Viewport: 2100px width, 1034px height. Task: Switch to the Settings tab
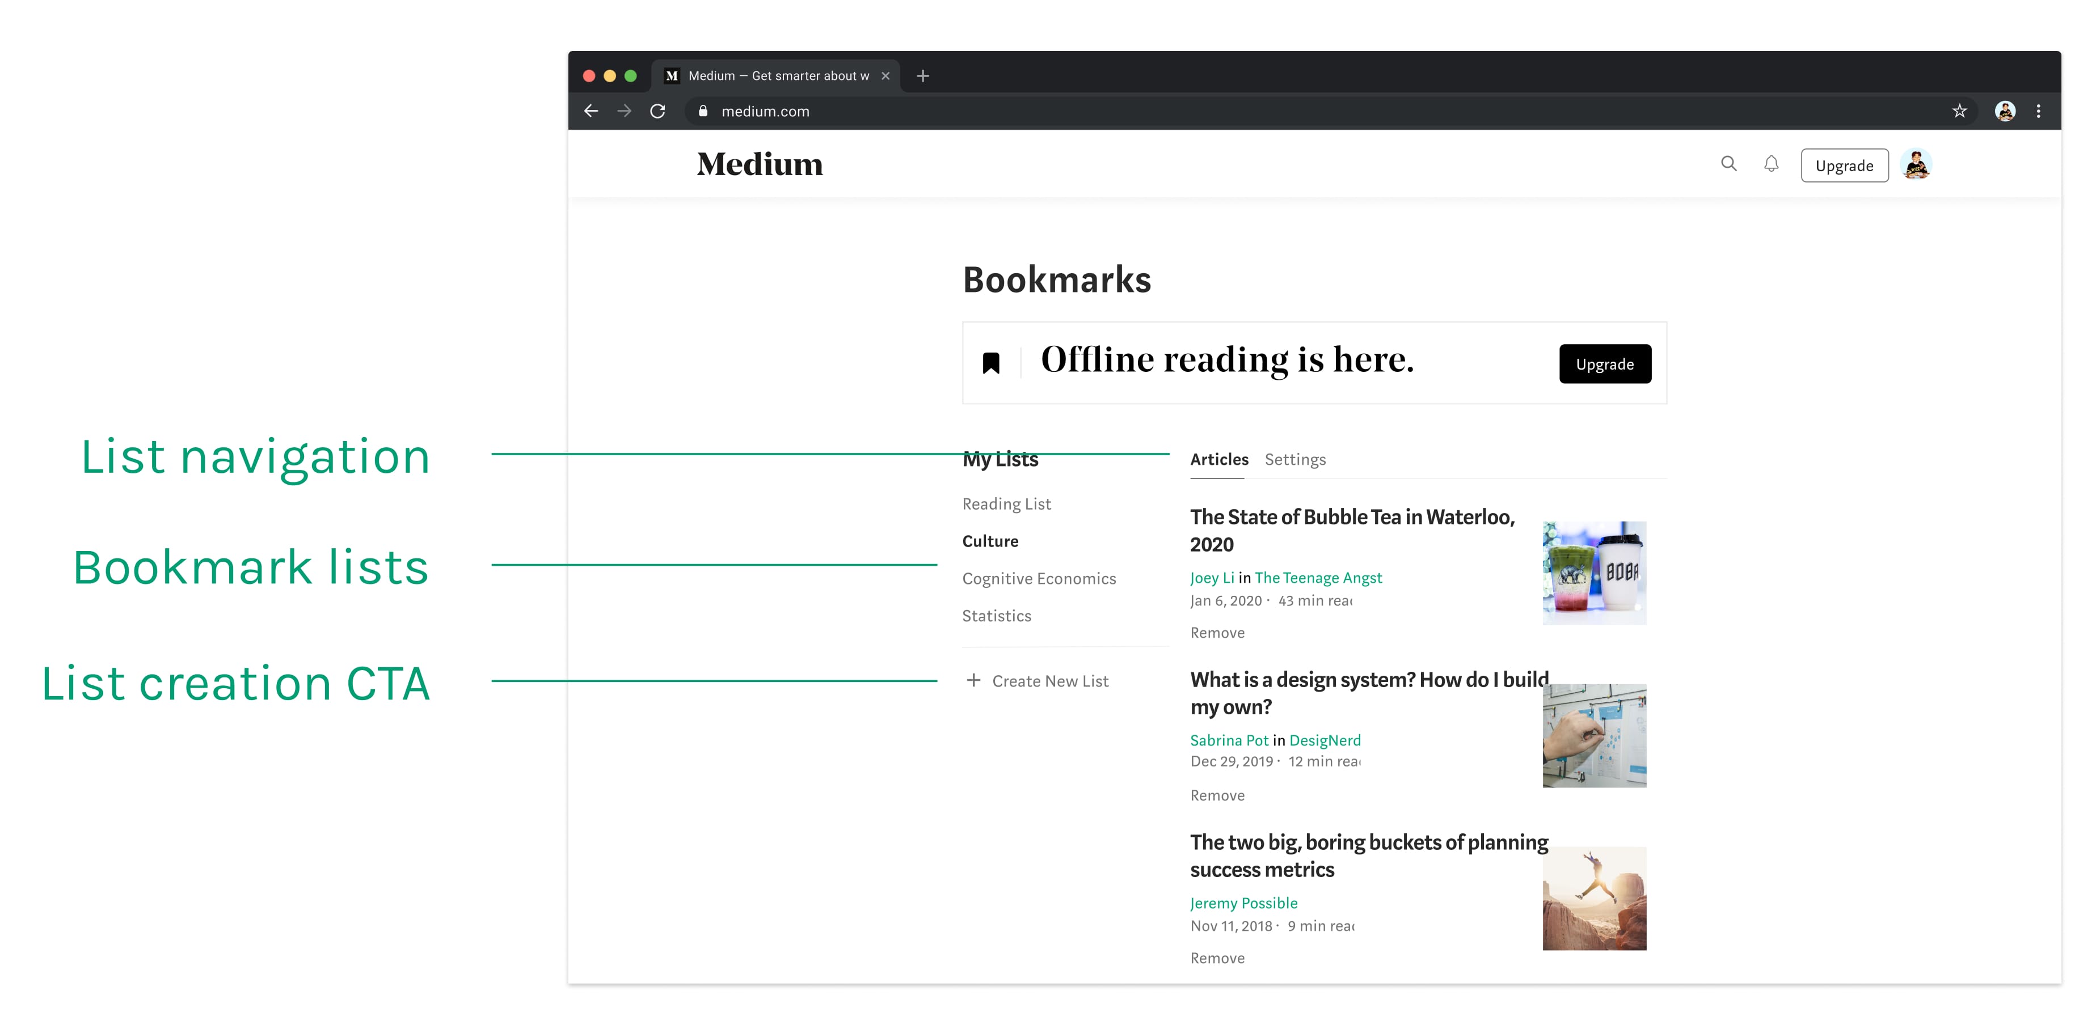pos(1294,460)
